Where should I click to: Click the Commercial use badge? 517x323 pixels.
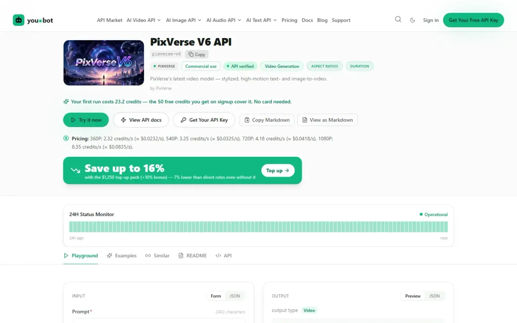click(201, 66)
